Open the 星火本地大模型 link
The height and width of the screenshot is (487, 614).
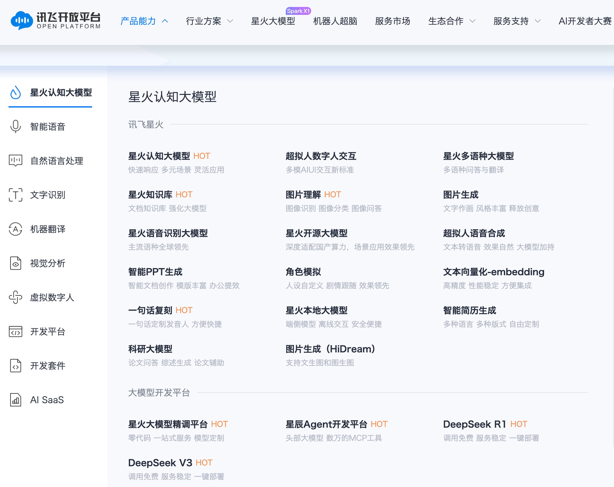coord(316,310)
